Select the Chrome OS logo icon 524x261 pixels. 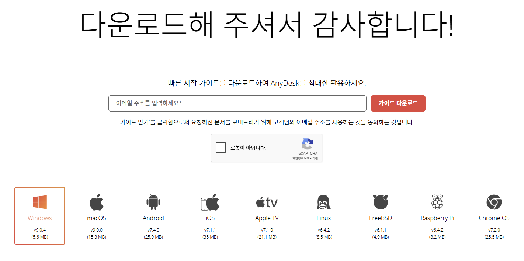(494, 202)
